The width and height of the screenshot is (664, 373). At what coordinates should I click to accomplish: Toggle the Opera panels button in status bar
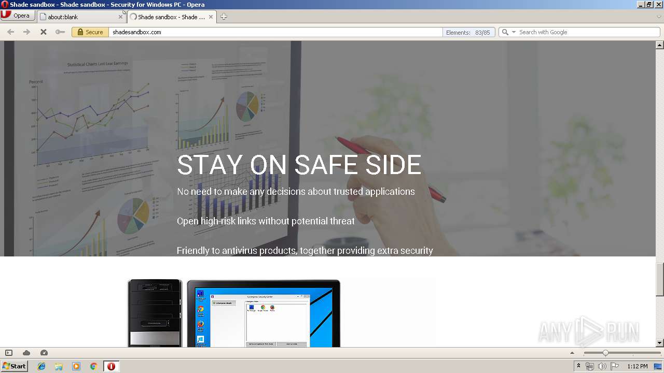(x=9, y=353)
